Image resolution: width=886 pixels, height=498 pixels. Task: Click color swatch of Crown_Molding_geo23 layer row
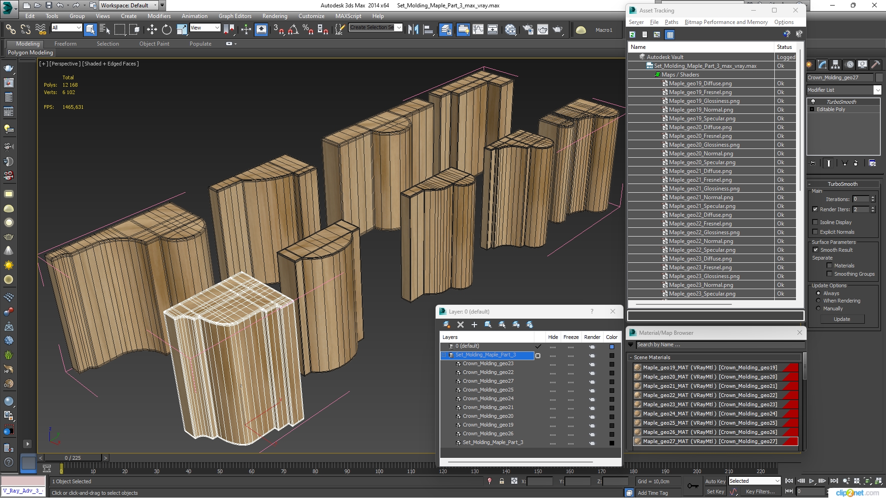pyautogui.click(x=611, y=364)
